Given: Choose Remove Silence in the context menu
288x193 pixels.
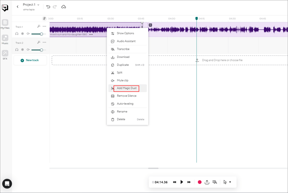Looking at the screenshot, I should 126,96.
